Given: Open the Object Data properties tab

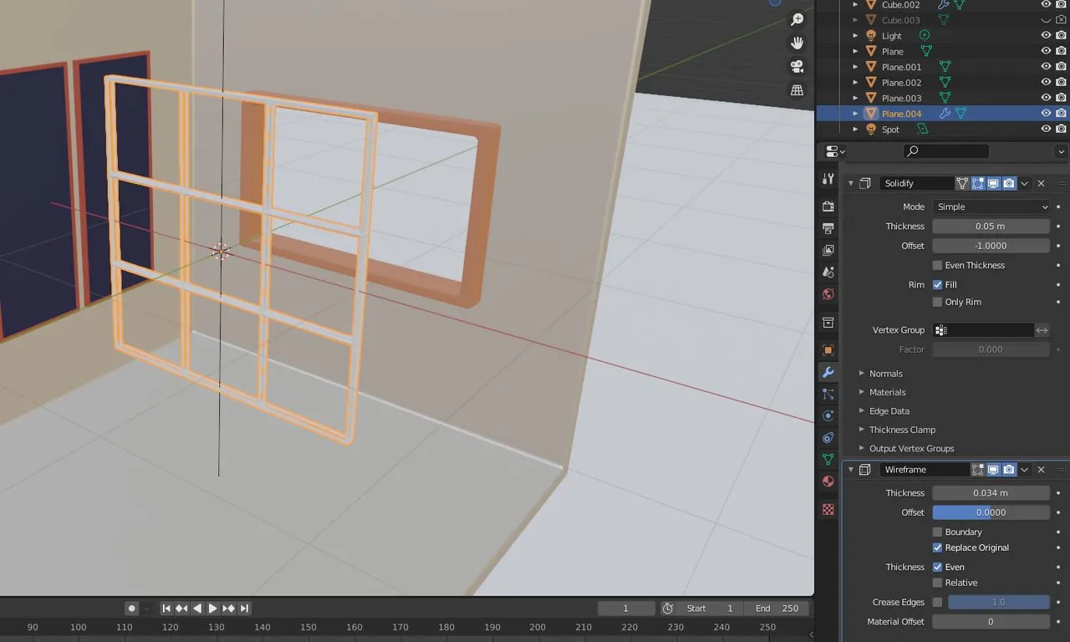Looking at the screenshot, I should 828,459.
